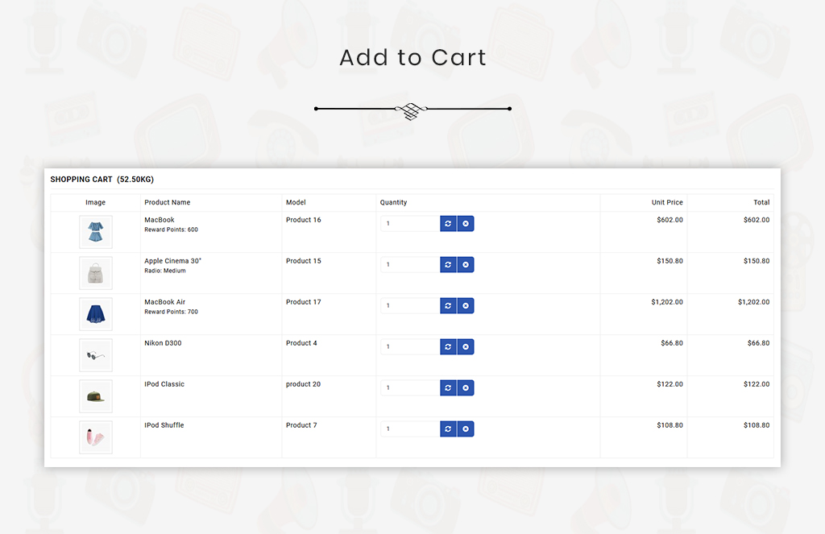
Task: Open the Apple Cinema 30" backpack thumbnail
Action: (96, 273)
